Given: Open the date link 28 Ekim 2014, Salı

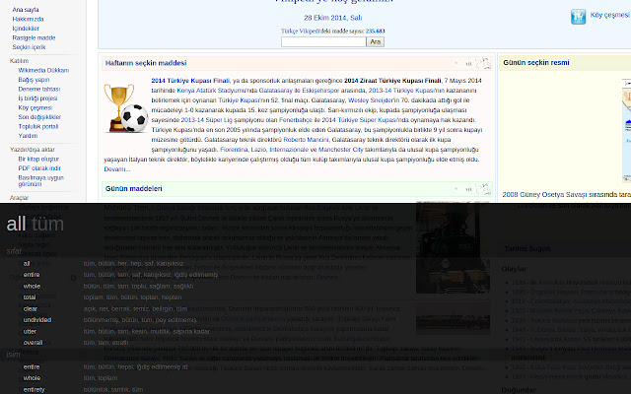Looking at the screenshot, I should [x=333, y=18].
